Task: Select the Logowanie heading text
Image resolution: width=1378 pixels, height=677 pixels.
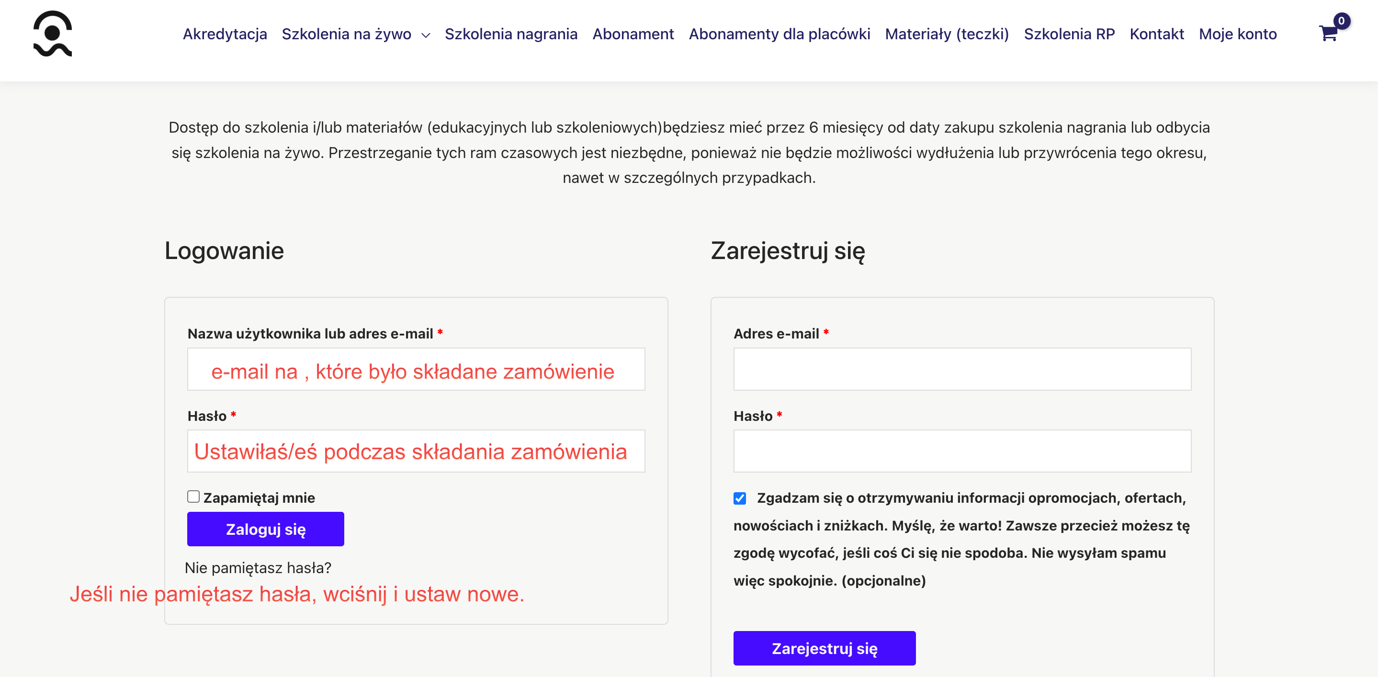Action: pyautogui.click(x=224, y=251)
